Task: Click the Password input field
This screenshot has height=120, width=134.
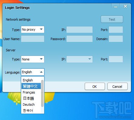Action: click(x=80, y=39)
